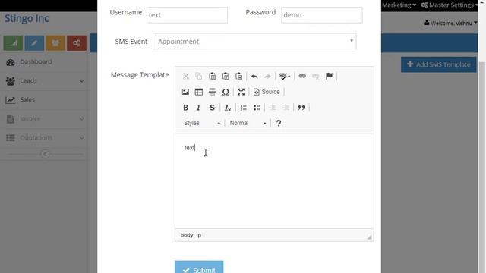The height and width of the screenshot is (273, 486).
Task: Collapse the sidebar with arrow toggle
Action: point(45,154)
